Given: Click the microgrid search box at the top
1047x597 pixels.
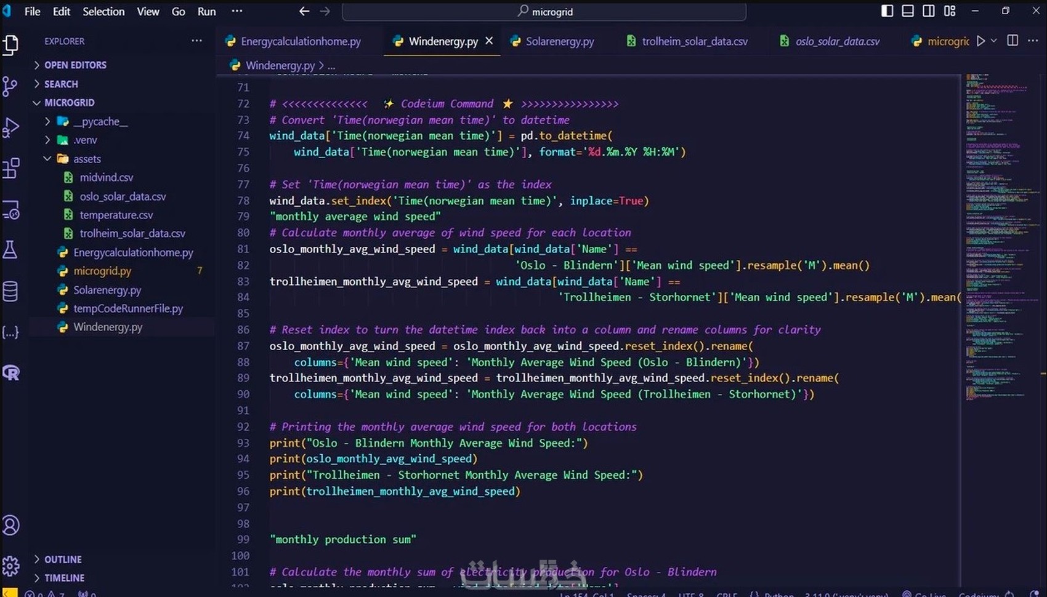Looking at the screenshot, I should (x=544, y=11).
